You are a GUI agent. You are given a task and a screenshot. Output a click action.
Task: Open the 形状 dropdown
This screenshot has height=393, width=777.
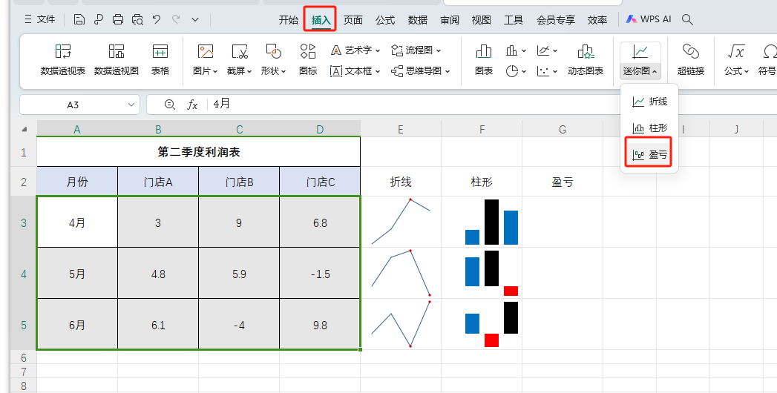click(273, 59)
